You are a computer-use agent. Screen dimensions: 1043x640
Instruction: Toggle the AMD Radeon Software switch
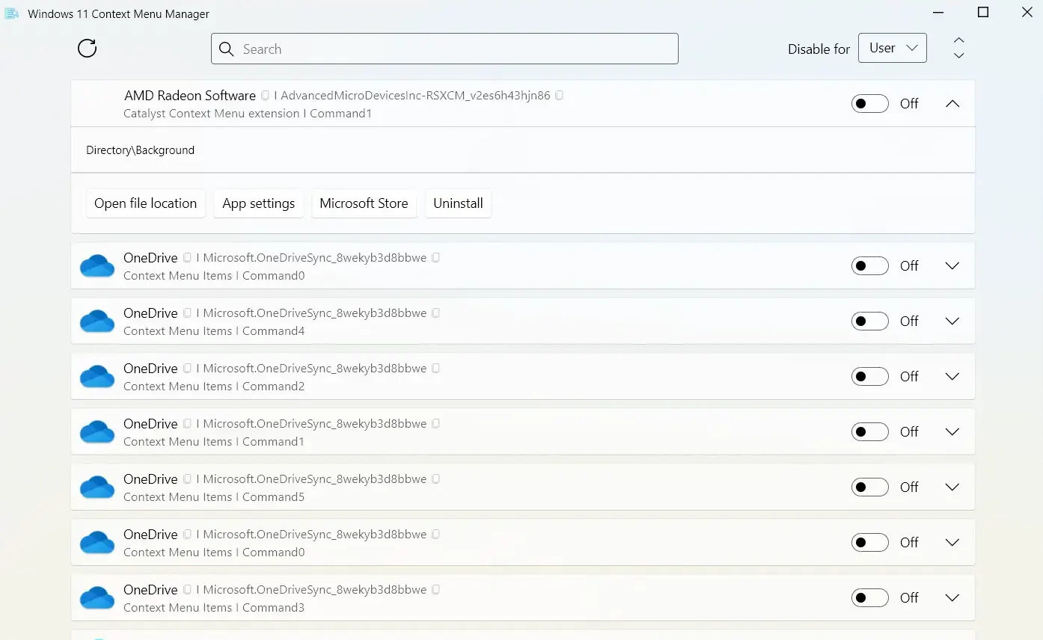tap(870, 104)
